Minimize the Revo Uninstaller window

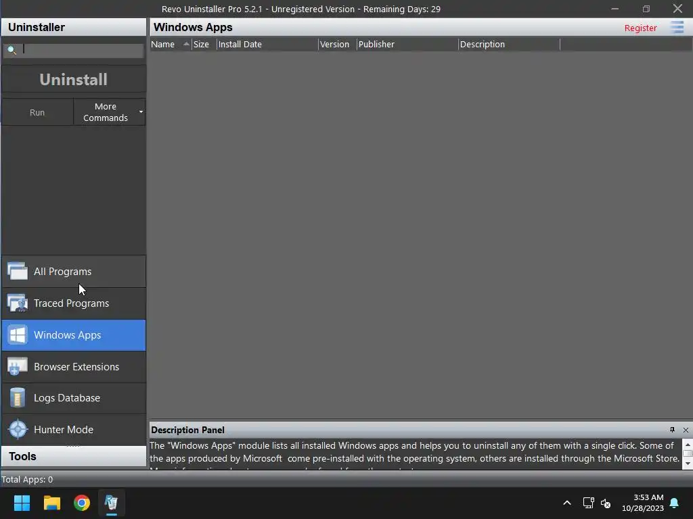(x=614, y=9)
